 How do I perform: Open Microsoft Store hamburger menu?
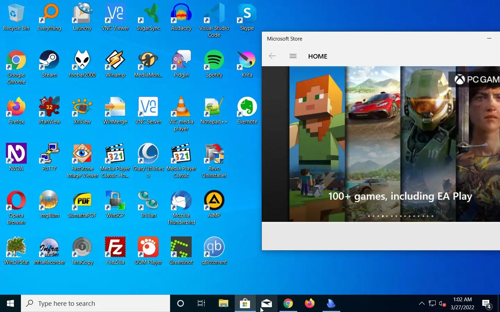(293, 56)
